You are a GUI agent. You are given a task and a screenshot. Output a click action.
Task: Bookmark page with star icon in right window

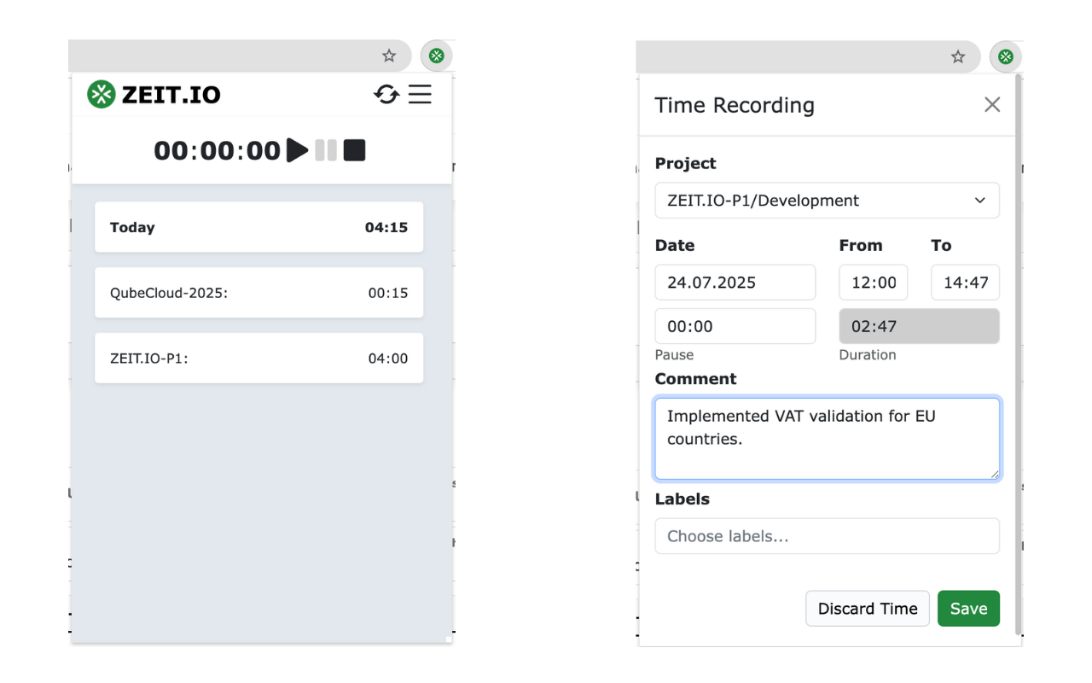[958, 56]
